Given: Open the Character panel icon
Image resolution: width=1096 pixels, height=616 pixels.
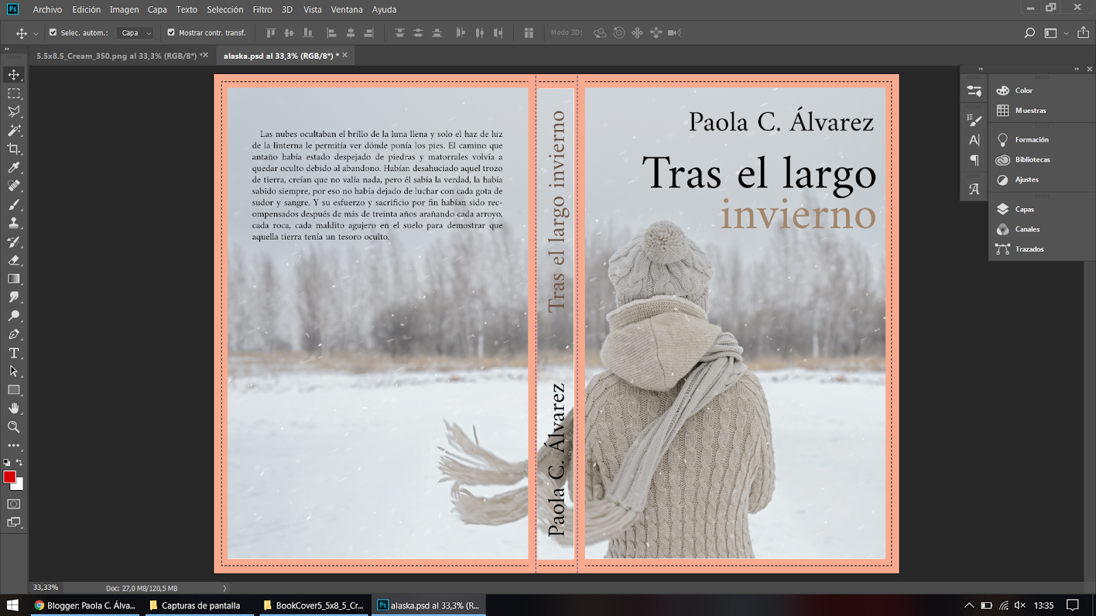Looking at the screenshot, I should pyautogui.click(x=974, y=140).
